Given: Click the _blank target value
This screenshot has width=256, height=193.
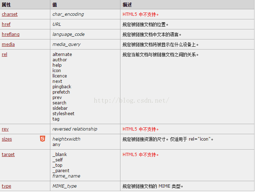Looking at the screenshot, I should click(60, 154).
